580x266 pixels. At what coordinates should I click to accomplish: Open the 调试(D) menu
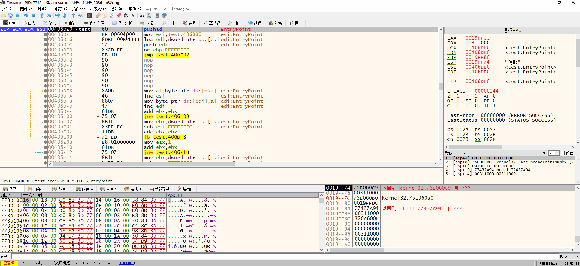point(43,9)
